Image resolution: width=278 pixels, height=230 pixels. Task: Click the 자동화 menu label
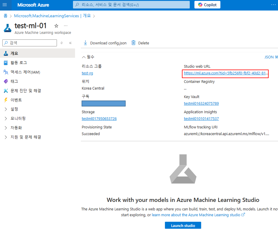(16, 128)
